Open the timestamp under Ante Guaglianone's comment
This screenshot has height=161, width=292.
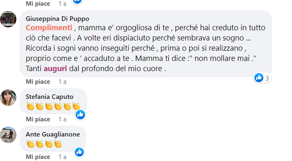(63, 157)
